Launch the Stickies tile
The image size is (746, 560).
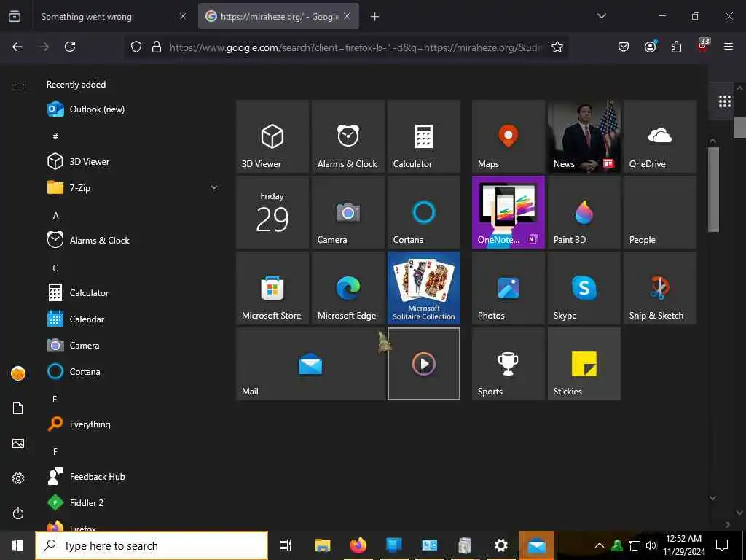(x=584, y=364)
